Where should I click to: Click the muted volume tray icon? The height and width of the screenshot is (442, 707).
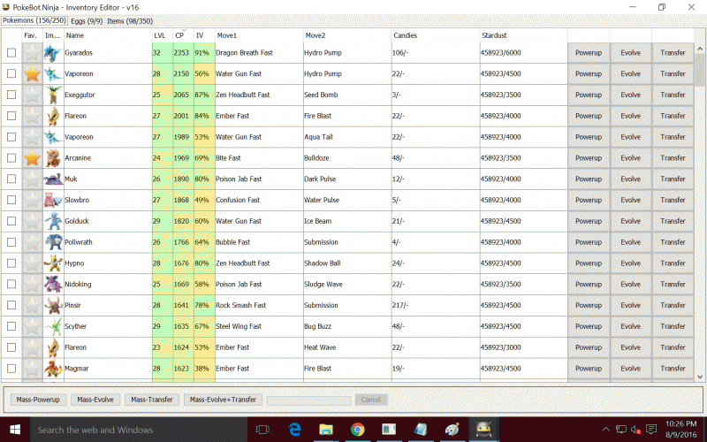coord(635,430)
